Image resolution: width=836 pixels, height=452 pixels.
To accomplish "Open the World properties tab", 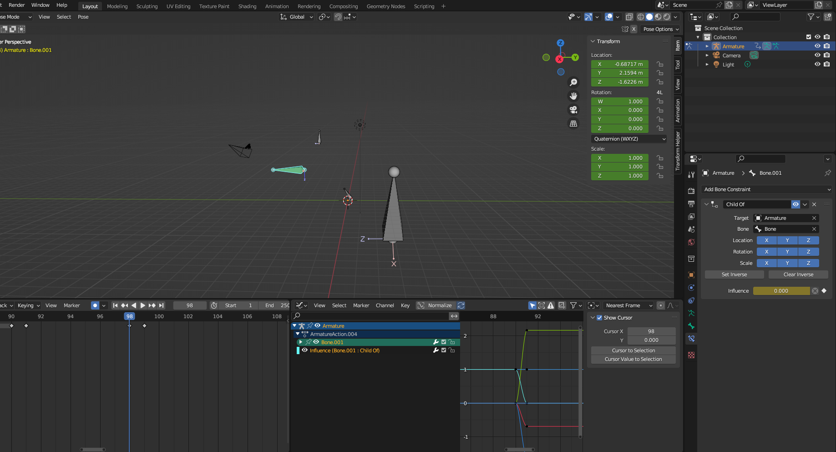I will (x=691, y=242).
